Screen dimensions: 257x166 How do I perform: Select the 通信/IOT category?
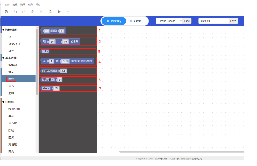coord(14,44)
